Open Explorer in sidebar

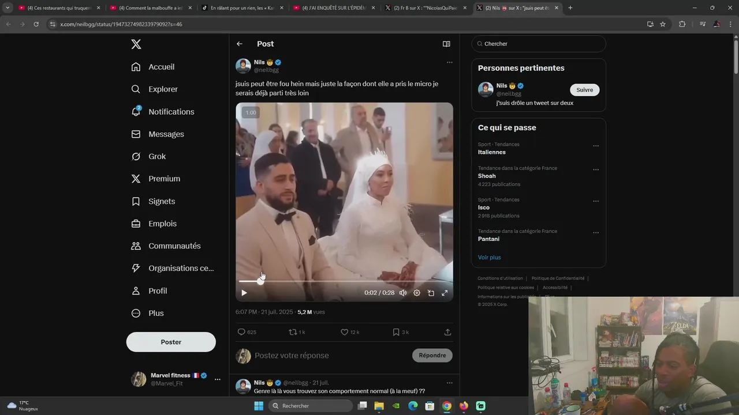coord(155,89)
